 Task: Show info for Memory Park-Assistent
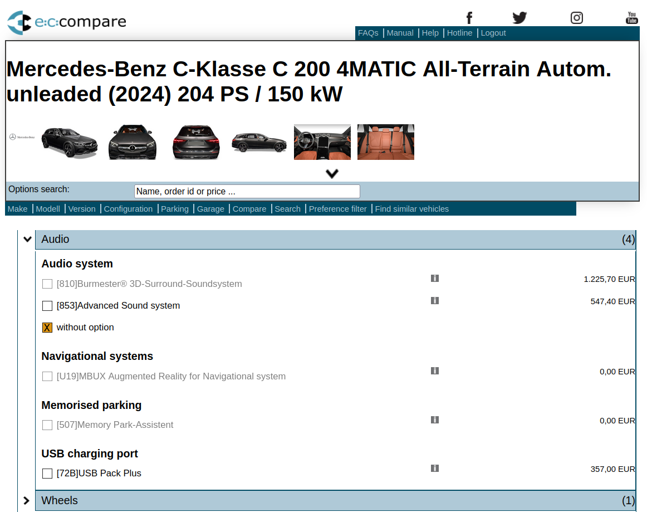[x=434, y=420]
